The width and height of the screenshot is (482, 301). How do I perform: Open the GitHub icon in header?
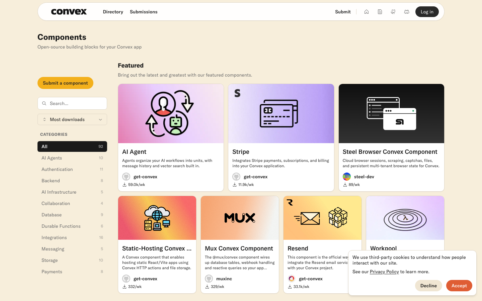[x=393, y=12]
